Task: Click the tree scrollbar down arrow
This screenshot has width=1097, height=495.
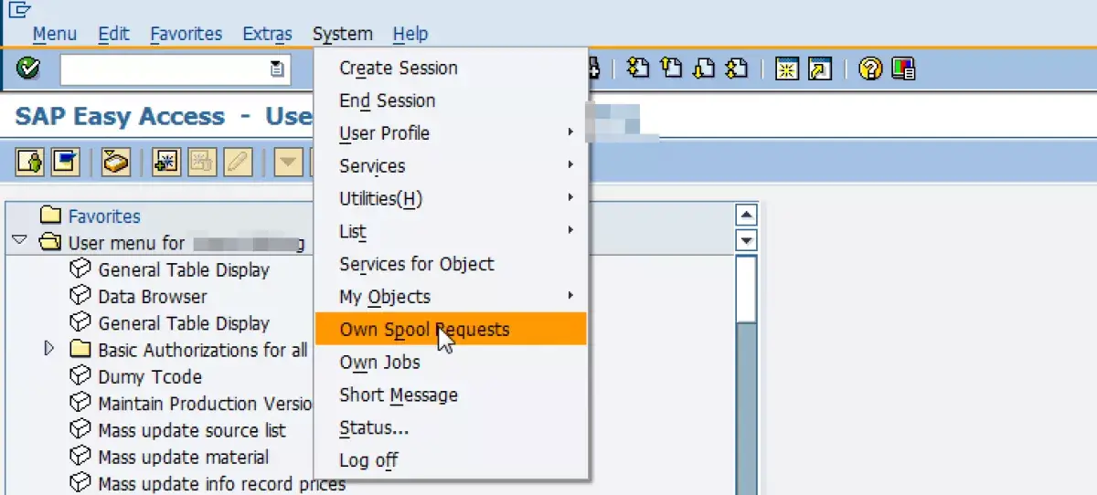Action: point(747,241)
